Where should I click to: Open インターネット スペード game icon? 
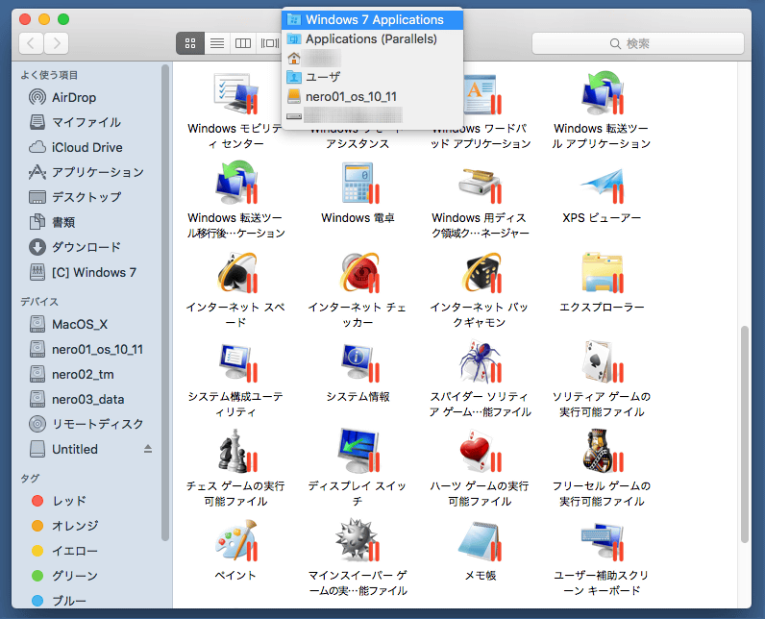point(237,272)
